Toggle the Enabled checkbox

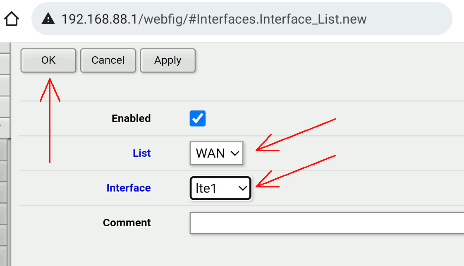198,119
